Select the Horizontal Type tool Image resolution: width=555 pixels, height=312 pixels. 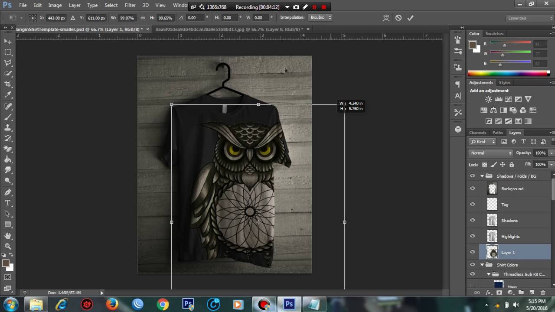8,203
